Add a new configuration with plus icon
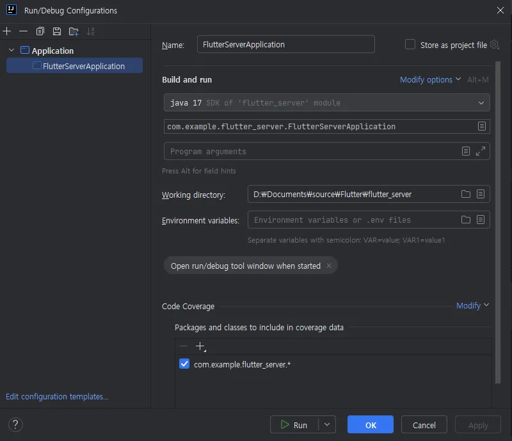 pos(7,31)
